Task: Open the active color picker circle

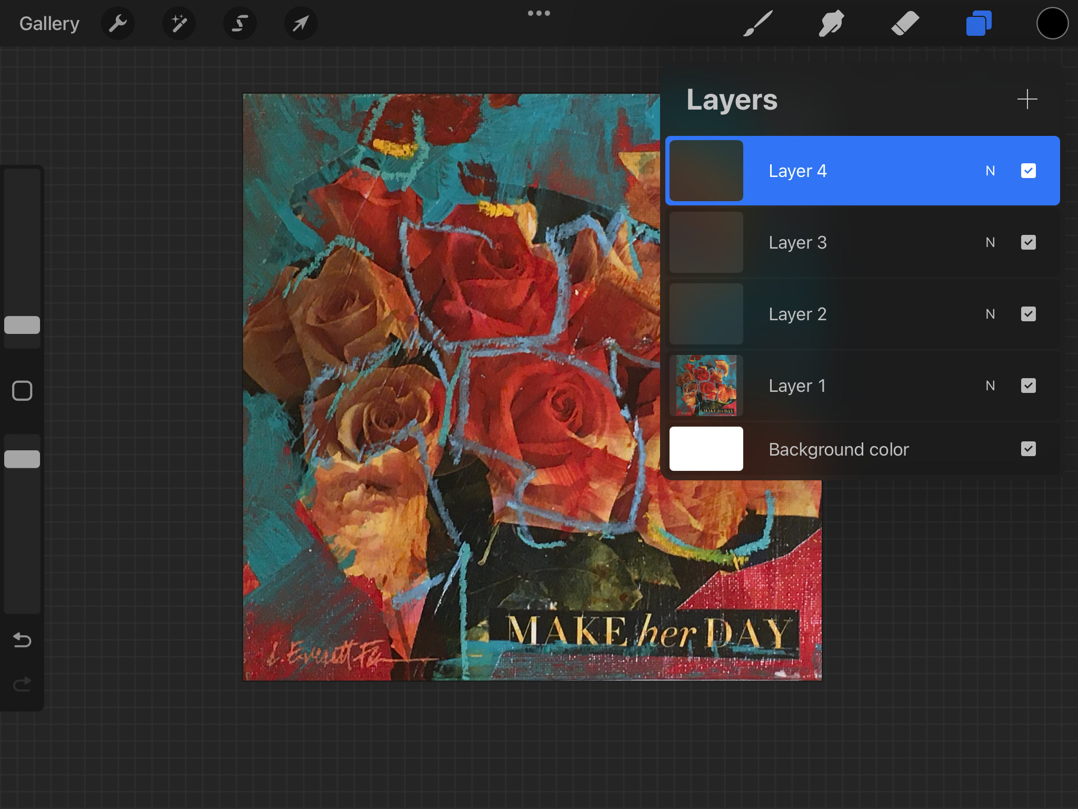Action: click(1052, 23)
